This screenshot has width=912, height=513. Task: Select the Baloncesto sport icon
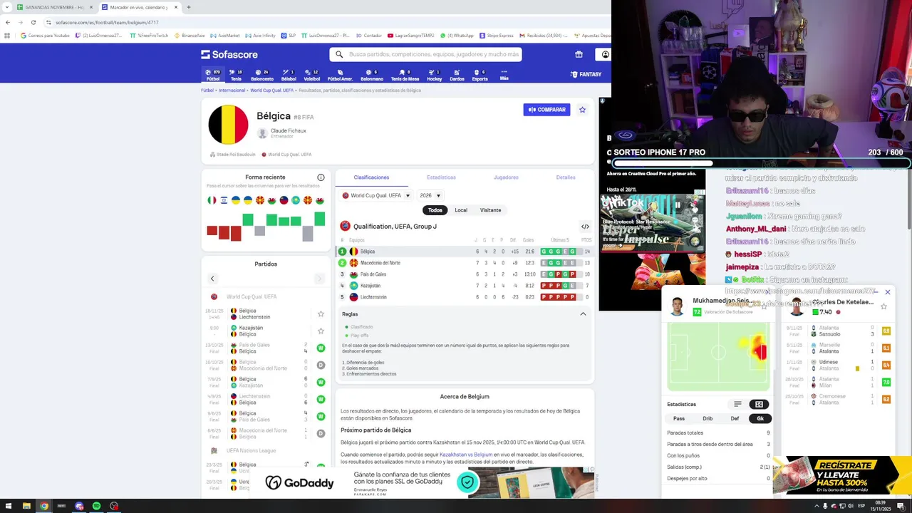point(261,75)
